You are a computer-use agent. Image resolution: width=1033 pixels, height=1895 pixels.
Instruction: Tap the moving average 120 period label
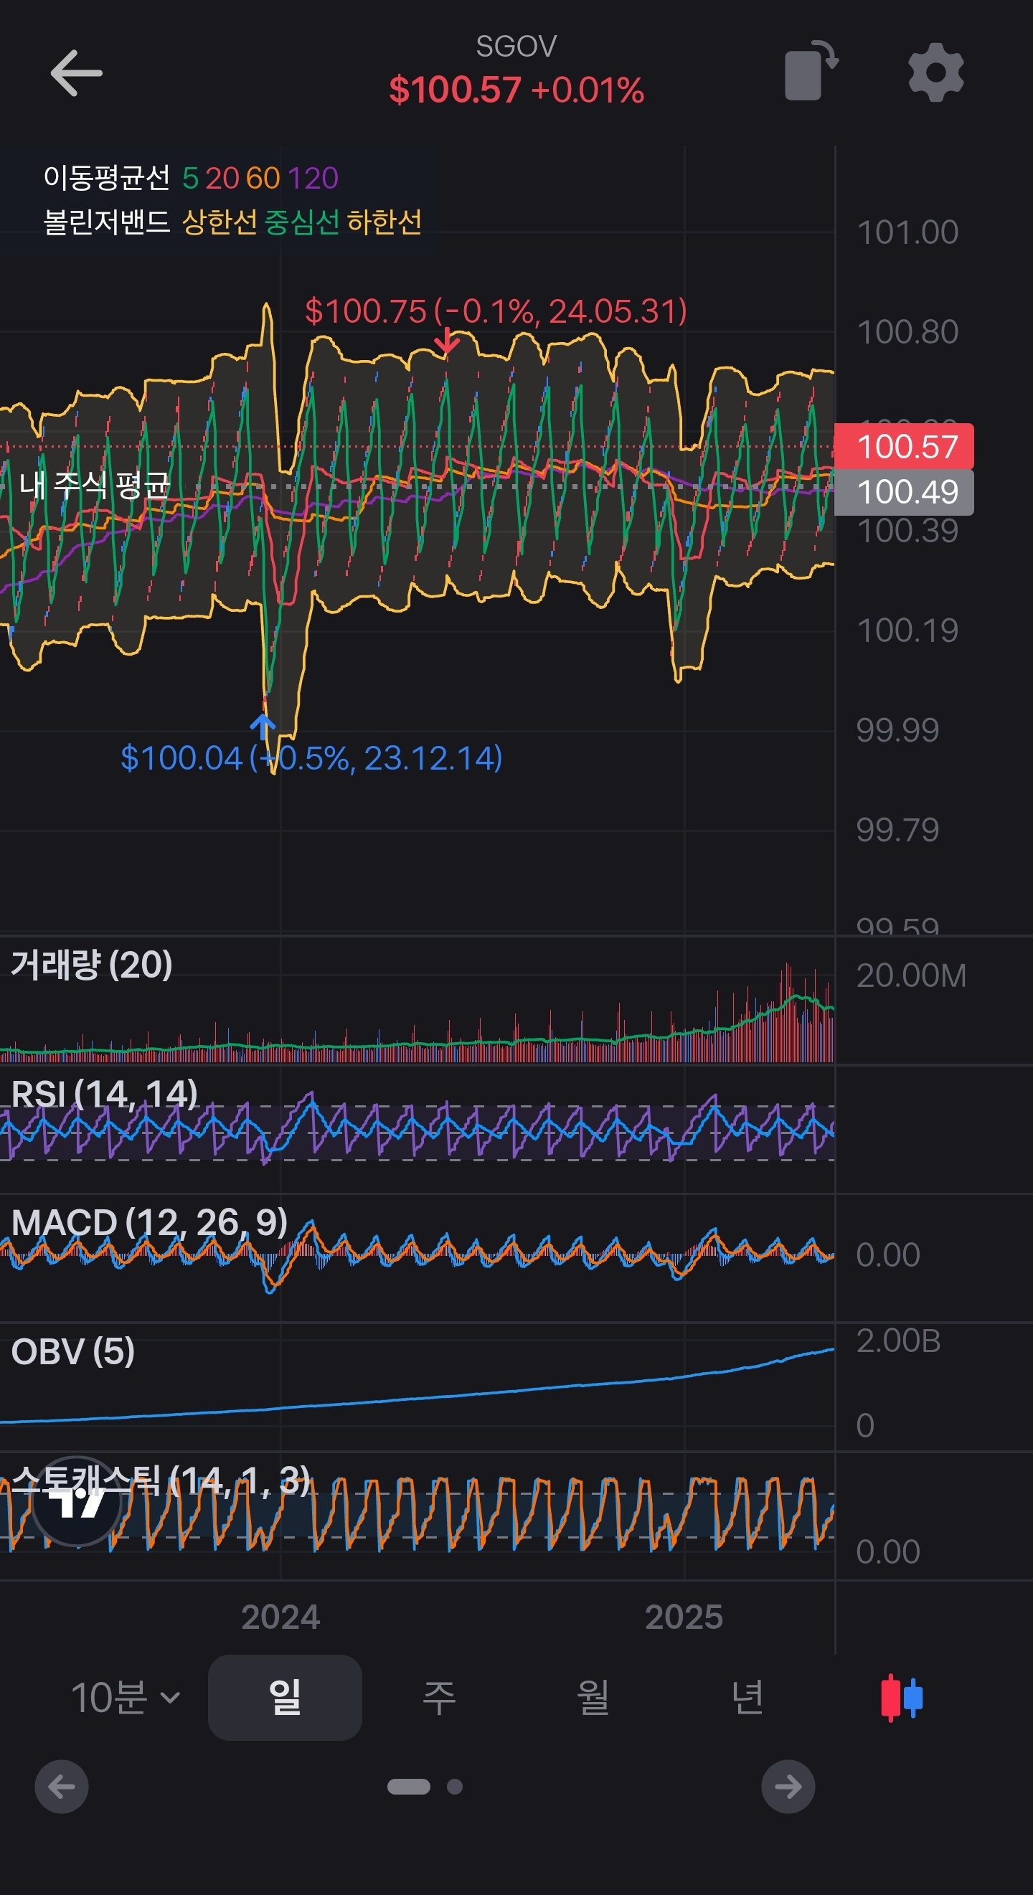313,178
